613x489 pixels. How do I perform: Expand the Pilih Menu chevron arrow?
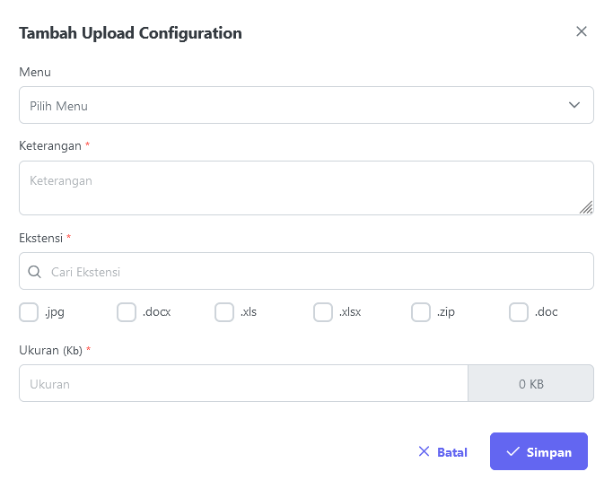574,105
